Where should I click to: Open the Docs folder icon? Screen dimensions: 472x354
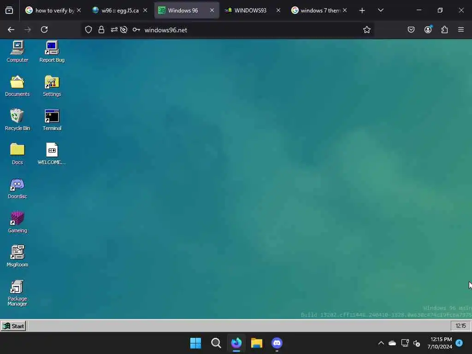[18, 153]
